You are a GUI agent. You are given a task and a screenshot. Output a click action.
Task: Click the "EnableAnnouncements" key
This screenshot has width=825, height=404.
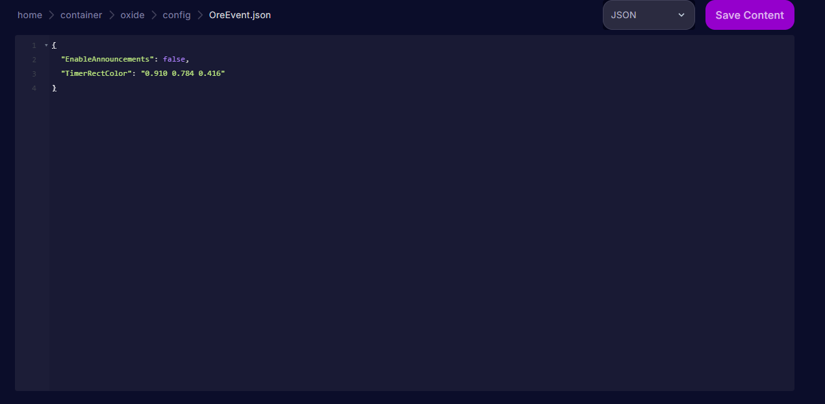pos(107,60)
